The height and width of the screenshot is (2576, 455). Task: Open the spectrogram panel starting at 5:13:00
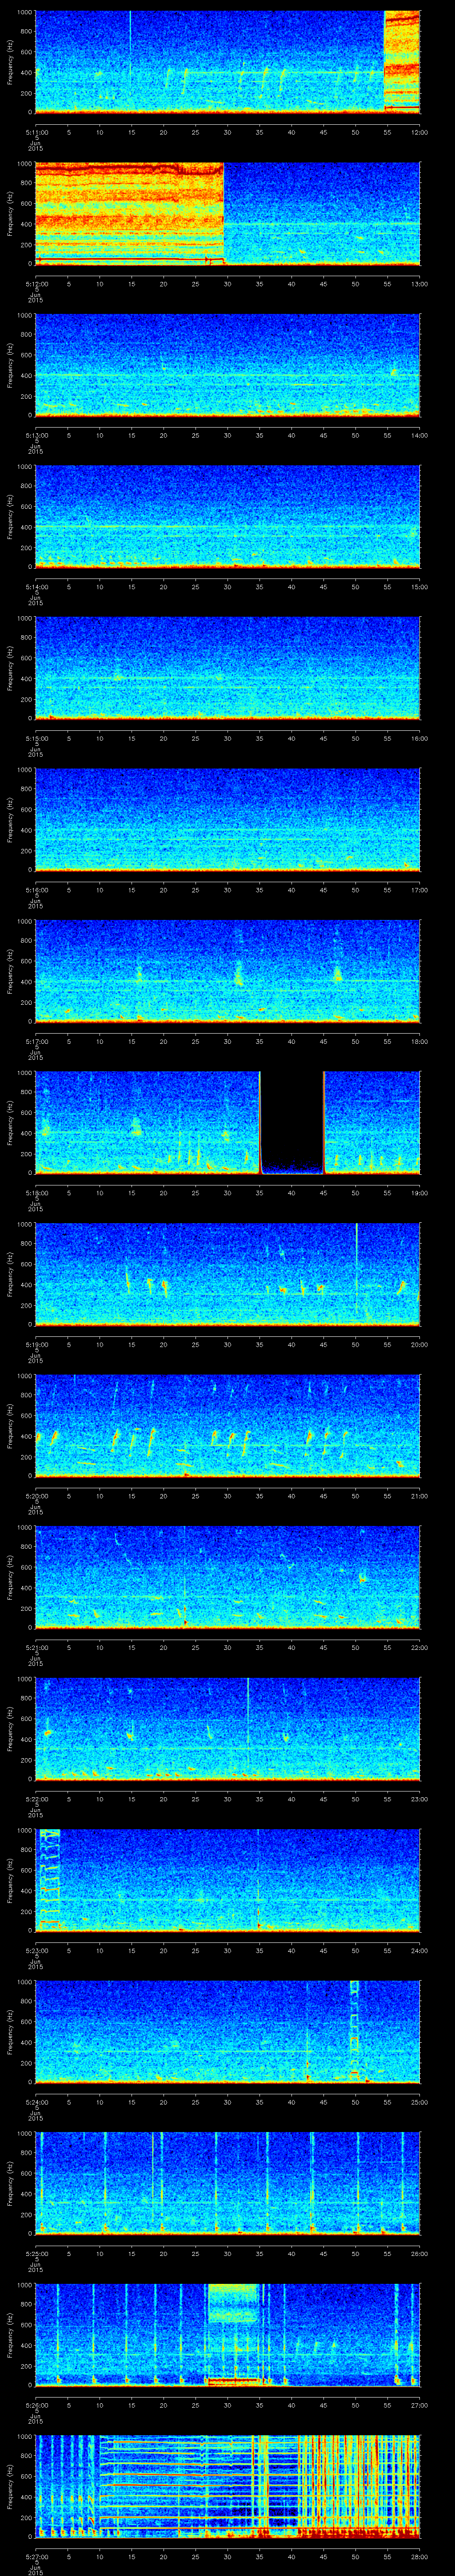[227, 365]
